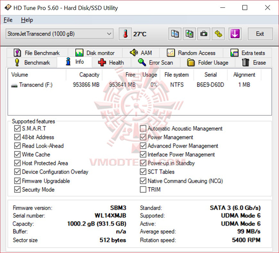Click the 953866 MB capacity cell
Viewport: 279px width, 253px height.
[86, 85]
